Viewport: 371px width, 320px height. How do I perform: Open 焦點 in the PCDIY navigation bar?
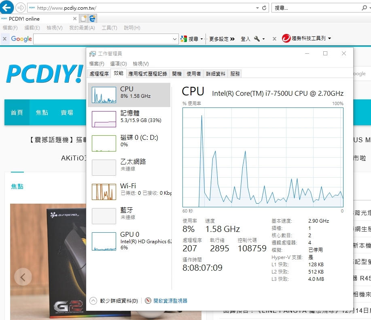(42, 112)
